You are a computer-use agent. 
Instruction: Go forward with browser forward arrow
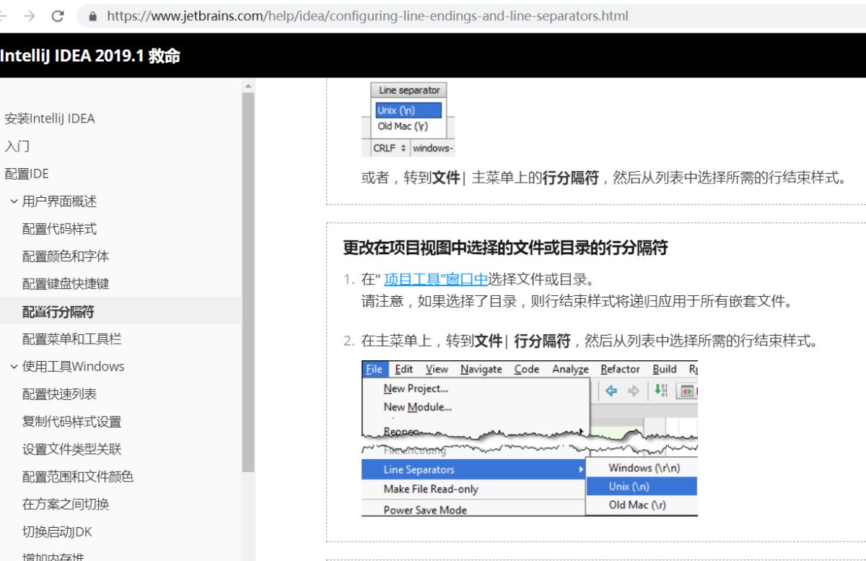click(x=30, y=15)
